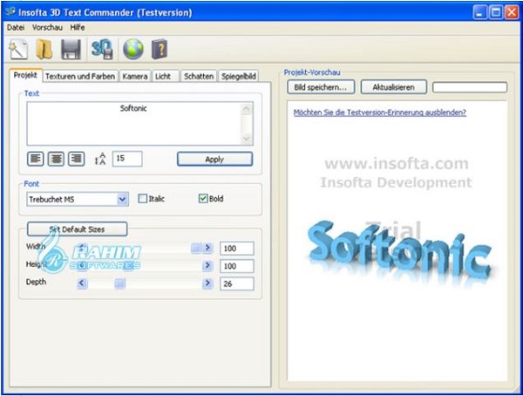523x396 pixels.
Task: Click the Depth value field
Action: click(237, 283)
